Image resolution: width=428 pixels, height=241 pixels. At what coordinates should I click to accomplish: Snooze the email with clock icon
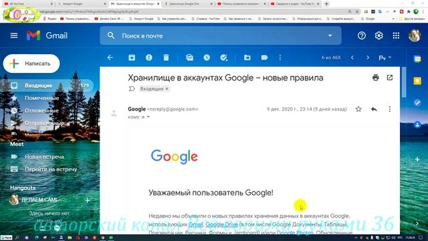click(x=207, y=58)
